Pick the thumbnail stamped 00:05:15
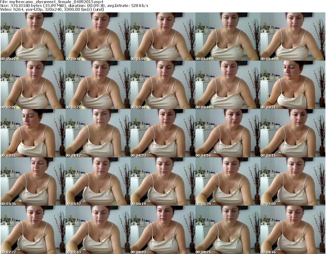The width and height of the screenshot is (326, 254). [293, 133]
